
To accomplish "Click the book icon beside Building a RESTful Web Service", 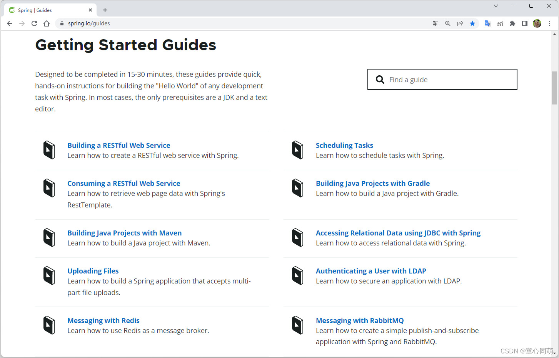I will (49, 150).
